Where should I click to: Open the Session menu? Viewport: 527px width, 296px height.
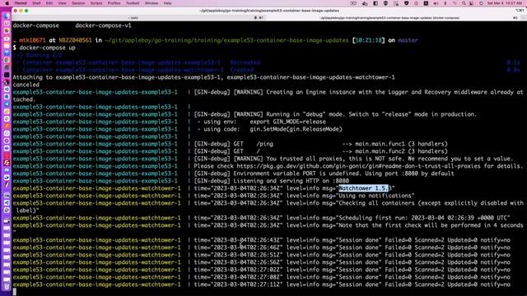78,3
